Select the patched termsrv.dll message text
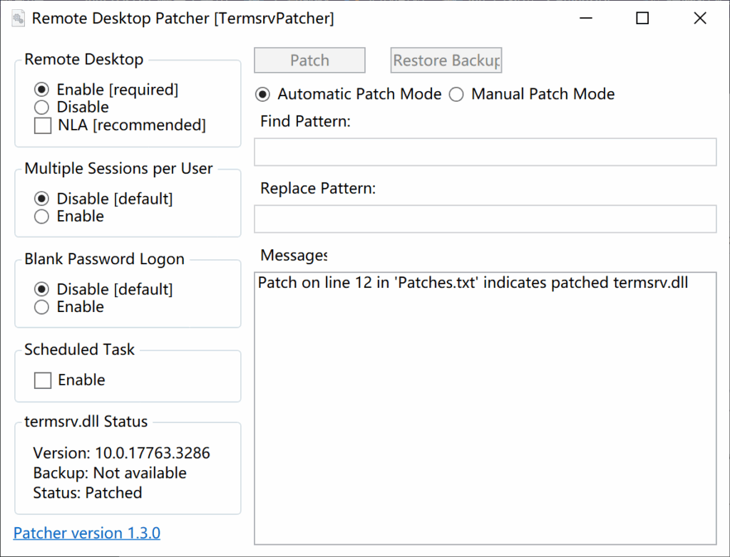 474,282
